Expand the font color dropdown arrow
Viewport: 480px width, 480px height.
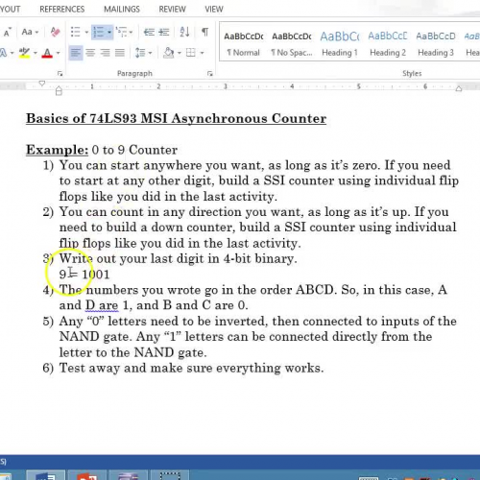tap(58, 53)
